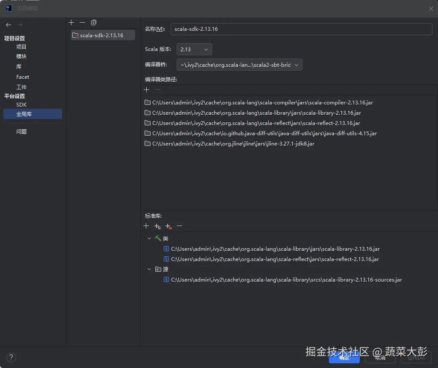Click the 取消 button
This screenshot has width=438, height=368.
(380, 359)
